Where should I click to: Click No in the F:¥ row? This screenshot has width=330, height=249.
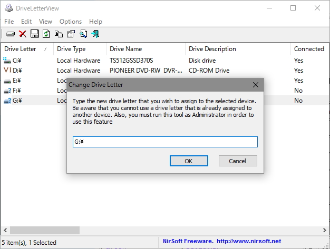(298, 91)
